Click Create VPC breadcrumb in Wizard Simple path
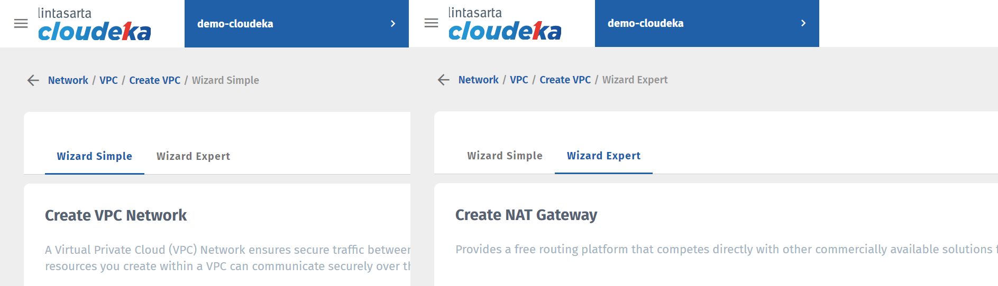This screenshot has height=286, width=998. point(155,80)
